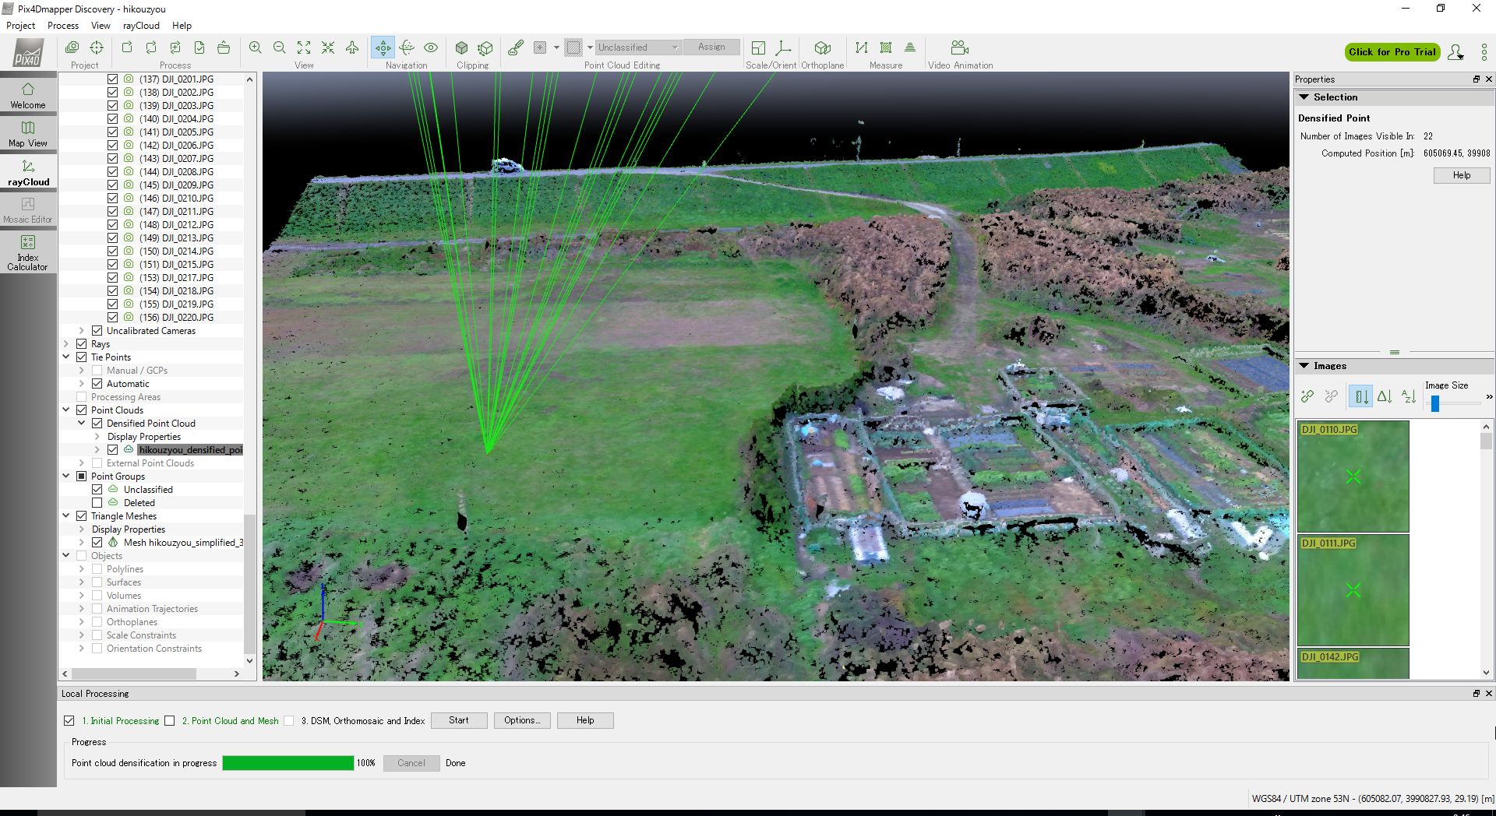Click the quality report icon

199,47
